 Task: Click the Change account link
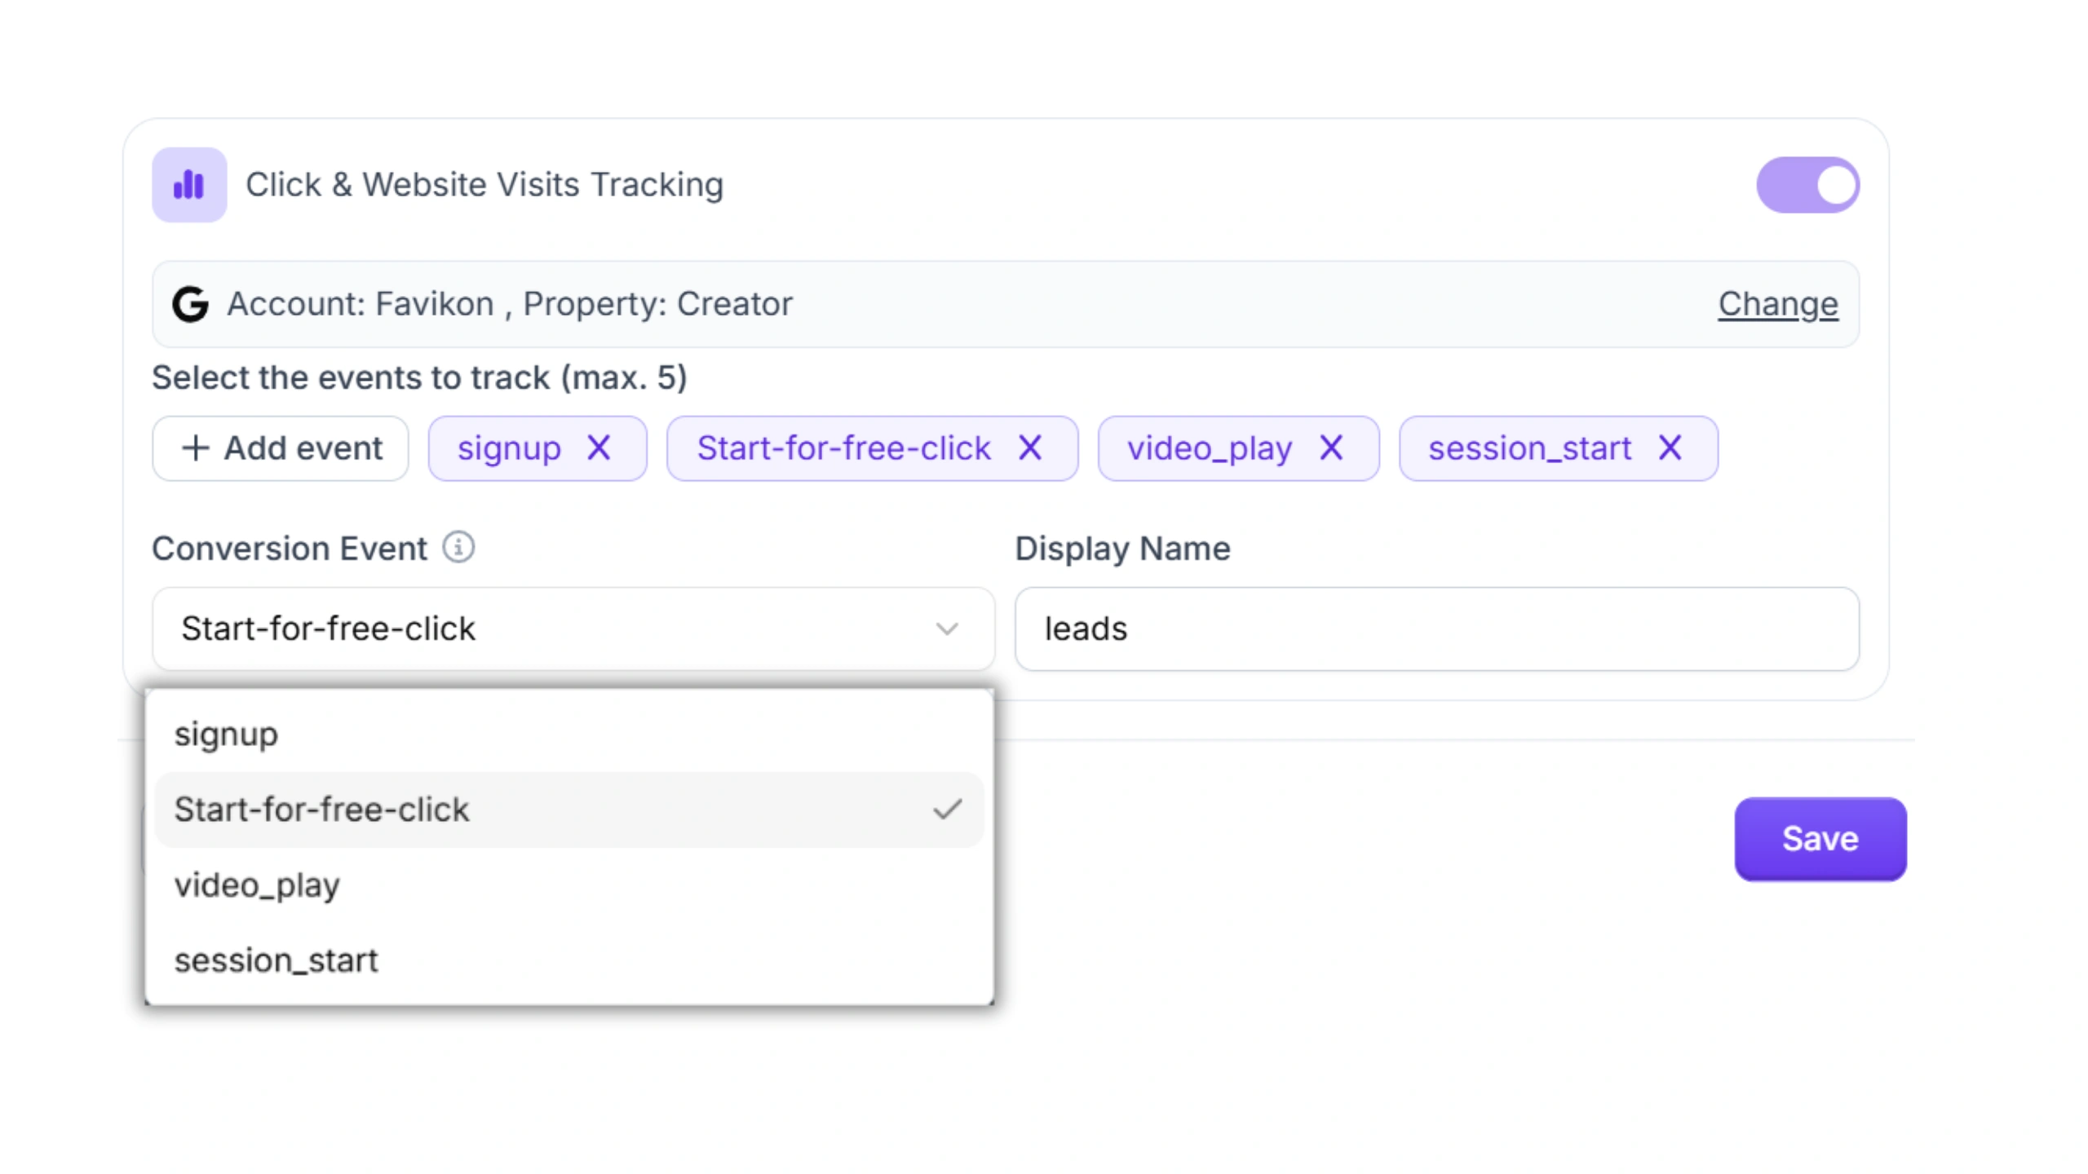tap(1777, 304)
